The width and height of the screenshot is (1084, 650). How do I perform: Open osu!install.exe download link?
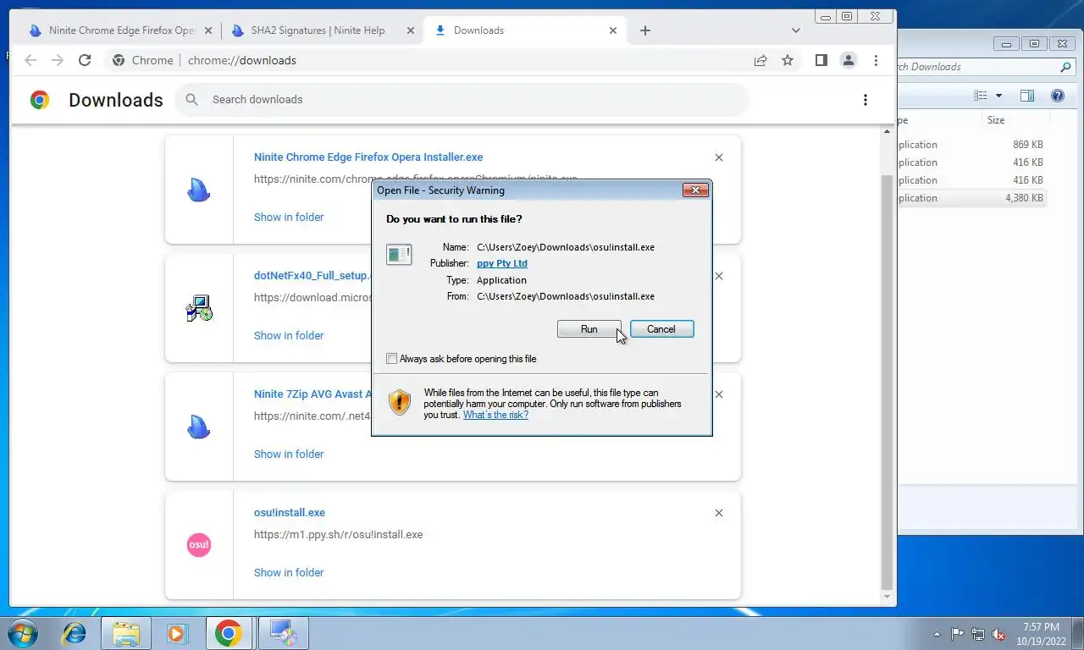[290, 513]
